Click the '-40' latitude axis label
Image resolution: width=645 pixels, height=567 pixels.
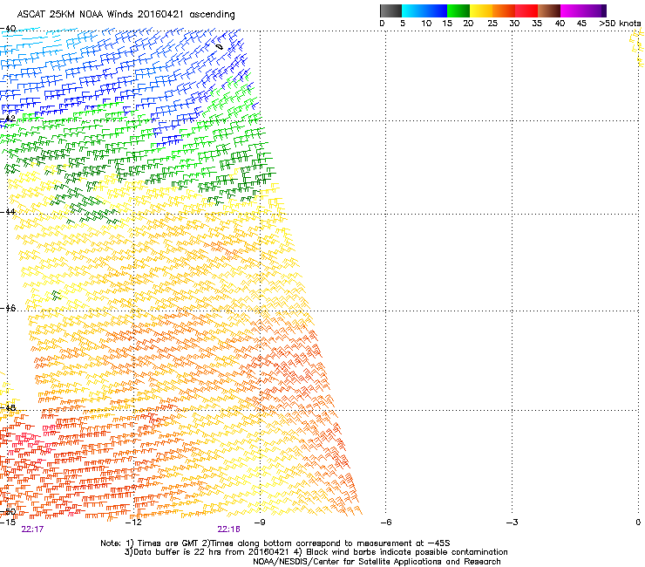pos(8,29)
